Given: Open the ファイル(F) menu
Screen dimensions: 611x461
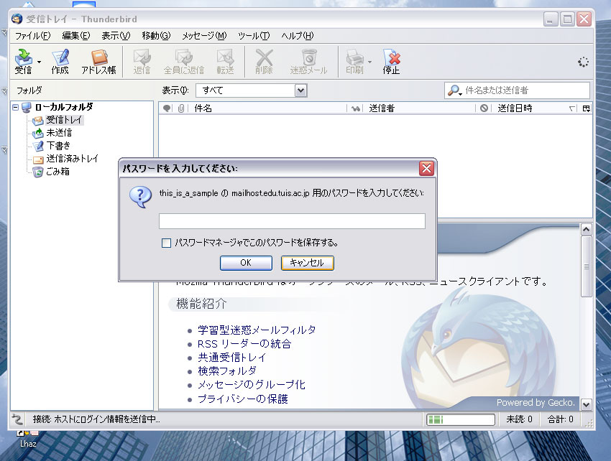Looking at the screenshot, I should [x=33, y=36].
